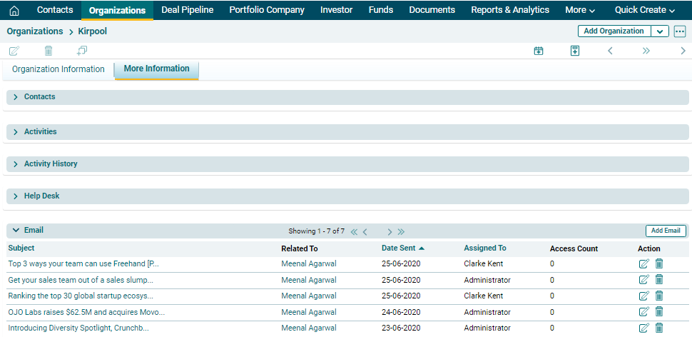Screen dimensions: 692x337
Task: Switch to the Organization Information tab
Action: pos(58,69)
